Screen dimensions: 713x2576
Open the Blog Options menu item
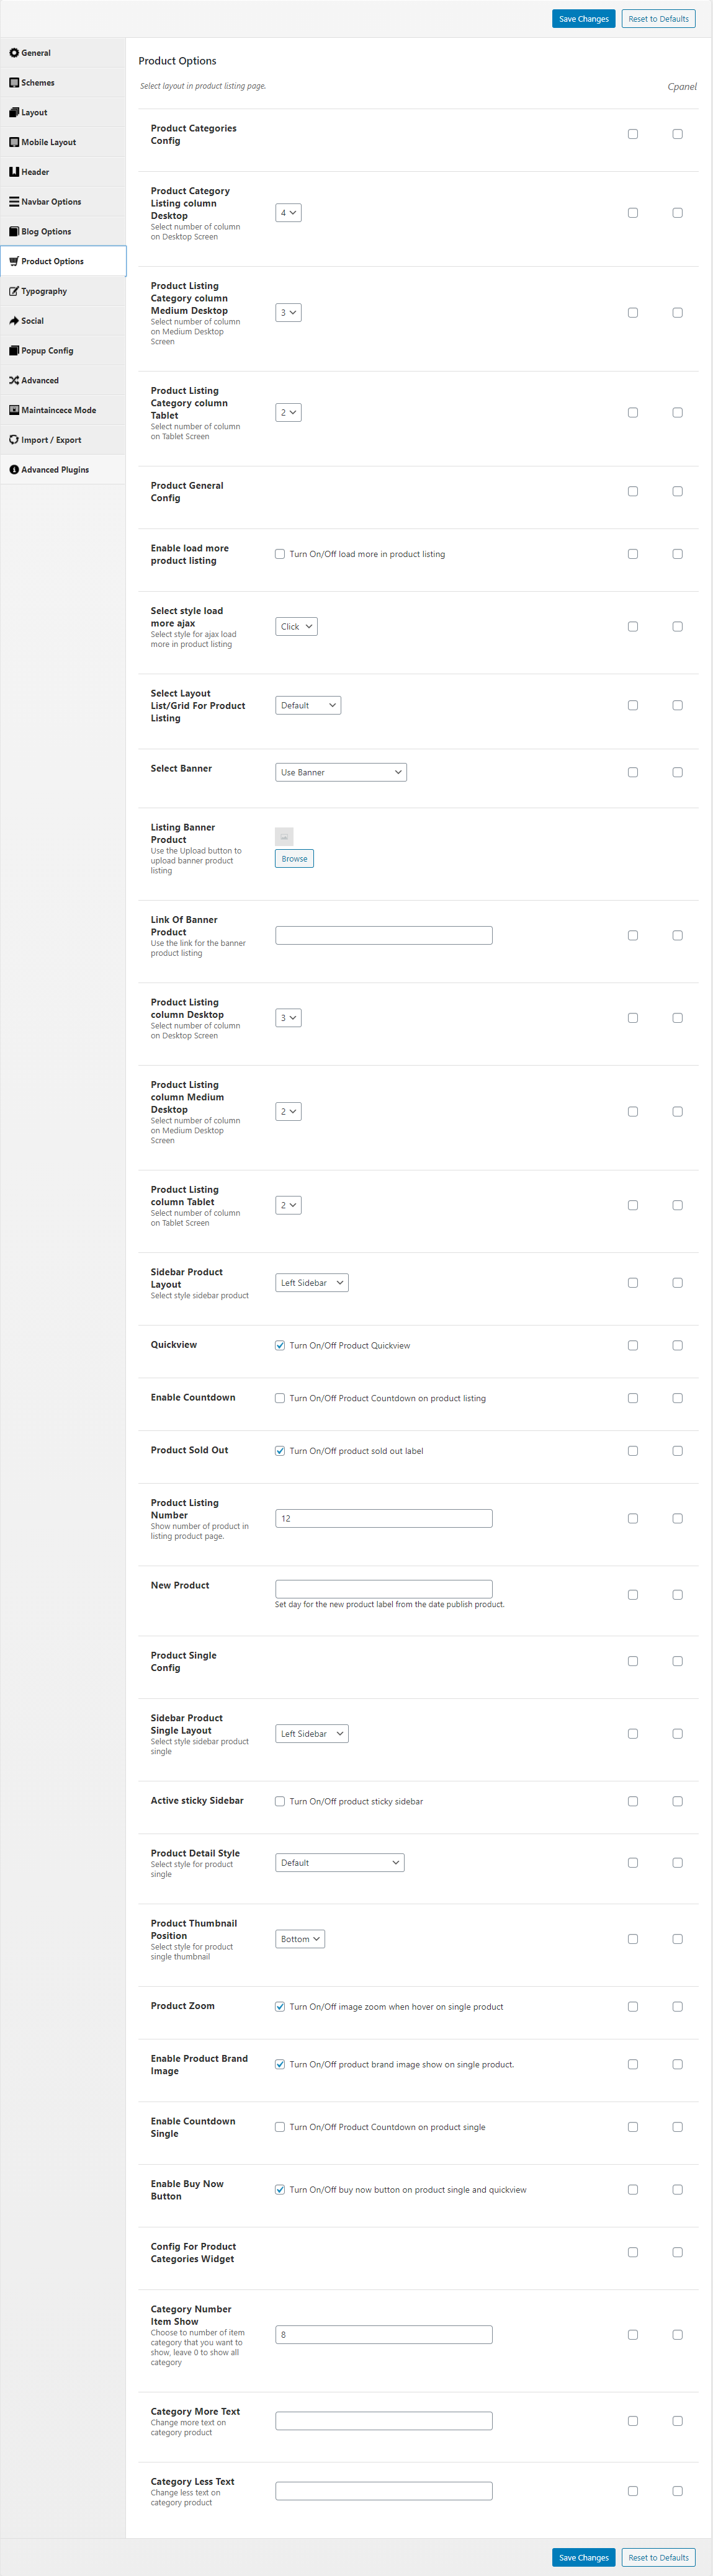click(63, 232)
